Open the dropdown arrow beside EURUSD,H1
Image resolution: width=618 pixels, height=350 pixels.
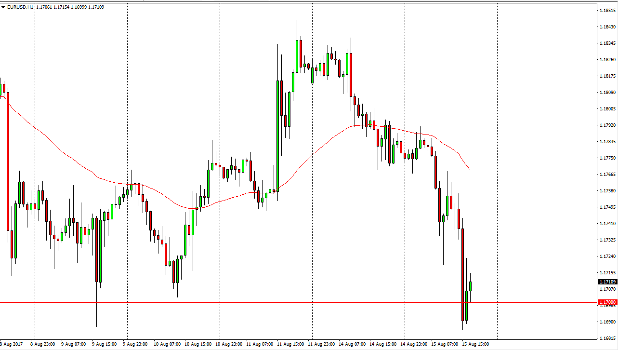[x=3, y=7]
